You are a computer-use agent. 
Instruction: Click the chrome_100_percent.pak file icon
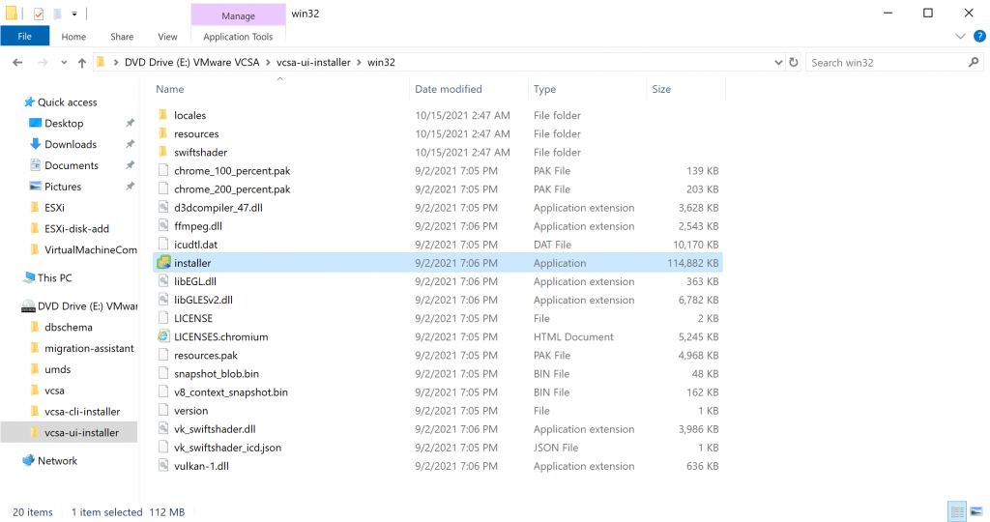[x=163, y=170]
